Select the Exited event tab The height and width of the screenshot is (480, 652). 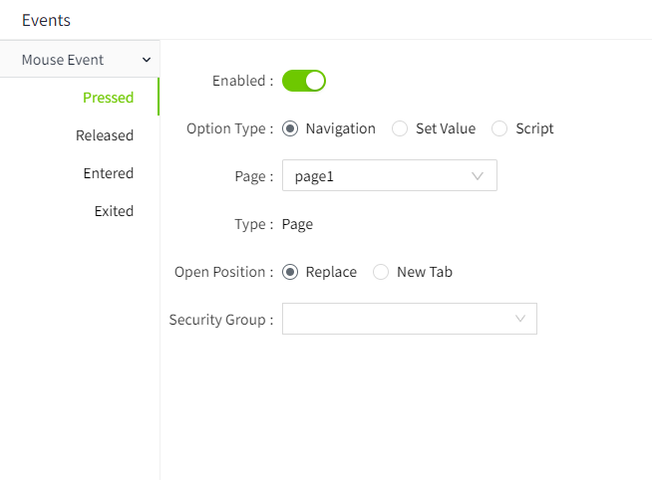click(x=114, y=211)
